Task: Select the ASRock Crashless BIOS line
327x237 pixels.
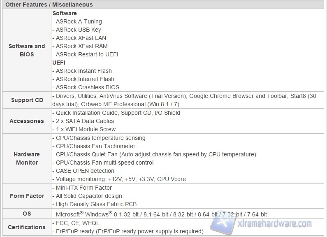Action: (x=86, y=87)
